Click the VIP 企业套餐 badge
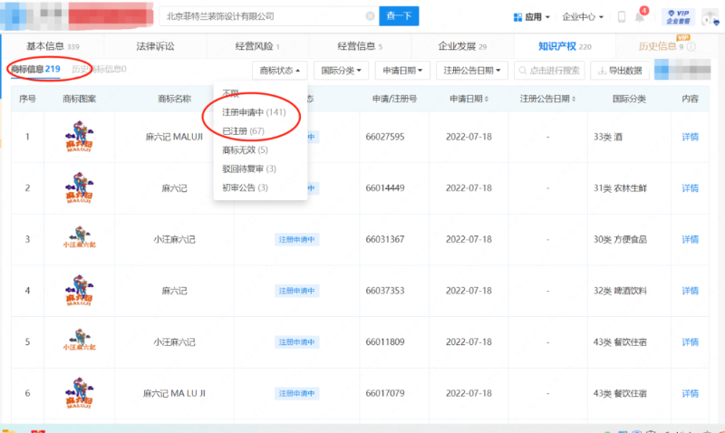Viewport: 725px width, 433px height. (678, 17)
